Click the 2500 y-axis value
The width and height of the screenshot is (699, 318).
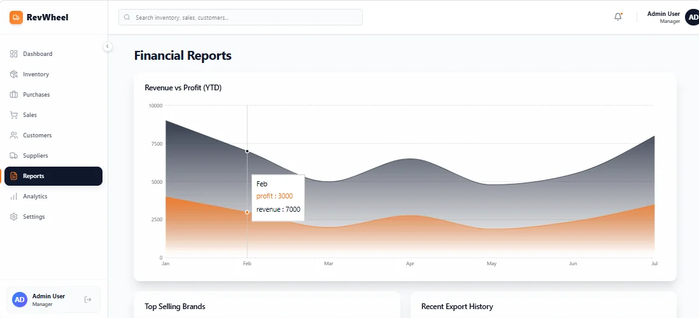click(x=157, y=219)
